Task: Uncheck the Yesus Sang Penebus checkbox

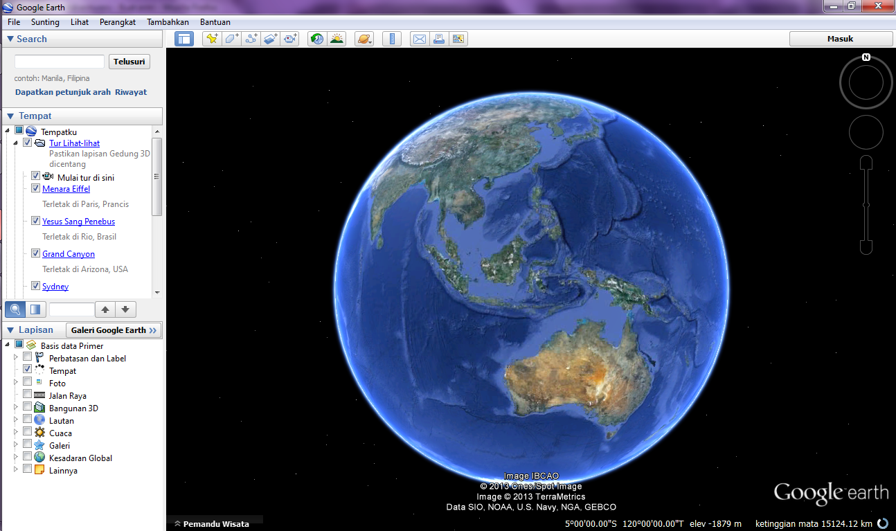Action: 35,221
